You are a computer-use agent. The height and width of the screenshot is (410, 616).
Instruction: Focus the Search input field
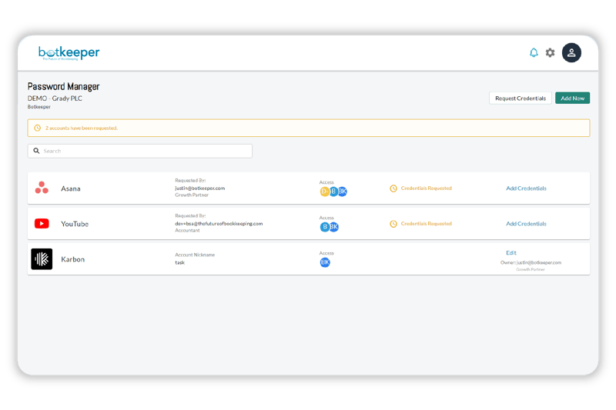click(x=140, y=151)
